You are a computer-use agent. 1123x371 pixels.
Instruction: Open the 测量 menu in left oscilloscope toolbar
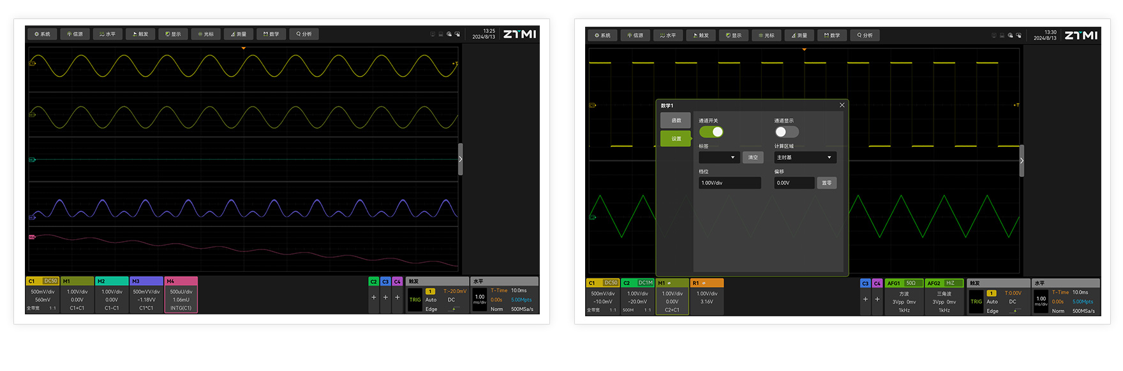(x=239, y=34)
